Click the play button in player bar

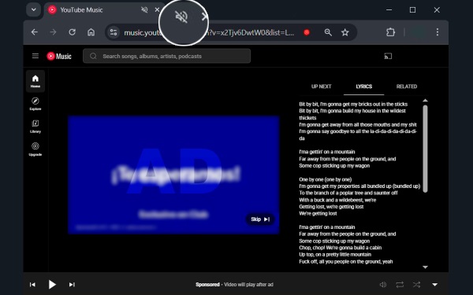pyautogui.click(x=52, y=285)
